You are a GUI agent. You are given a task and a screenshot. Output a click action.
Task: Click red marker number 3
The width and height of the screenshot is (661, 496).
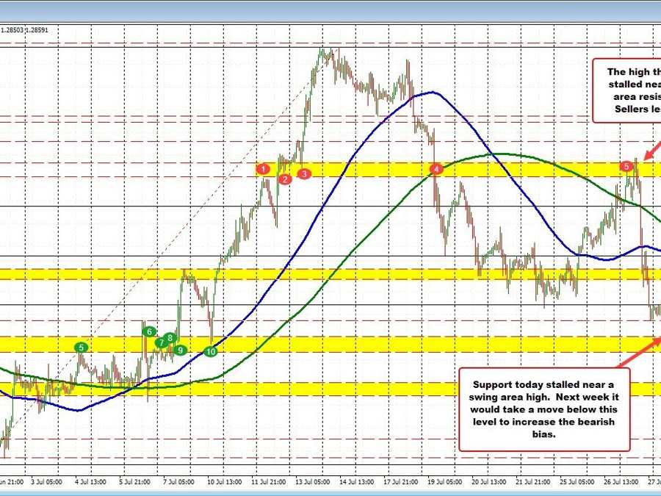click(x=304, y=173)
